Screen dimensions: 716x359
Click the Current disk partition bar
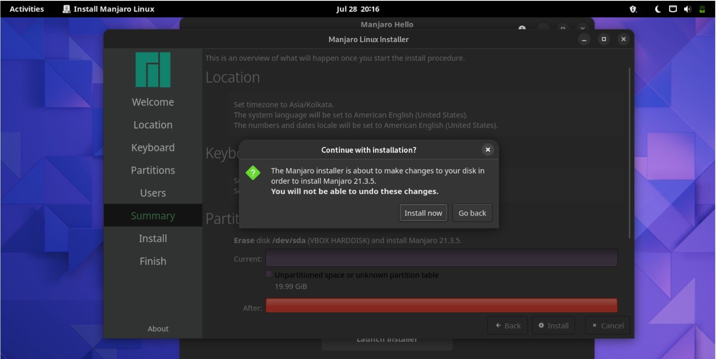click(x=441, y=258)
